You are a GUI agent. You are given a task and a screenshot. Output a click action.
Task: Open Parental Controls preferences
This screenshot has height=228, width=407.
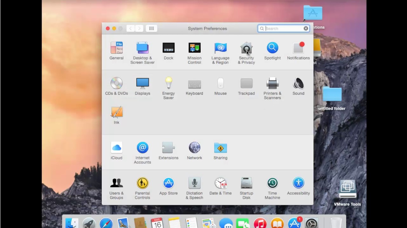click(x=142, y=188)
